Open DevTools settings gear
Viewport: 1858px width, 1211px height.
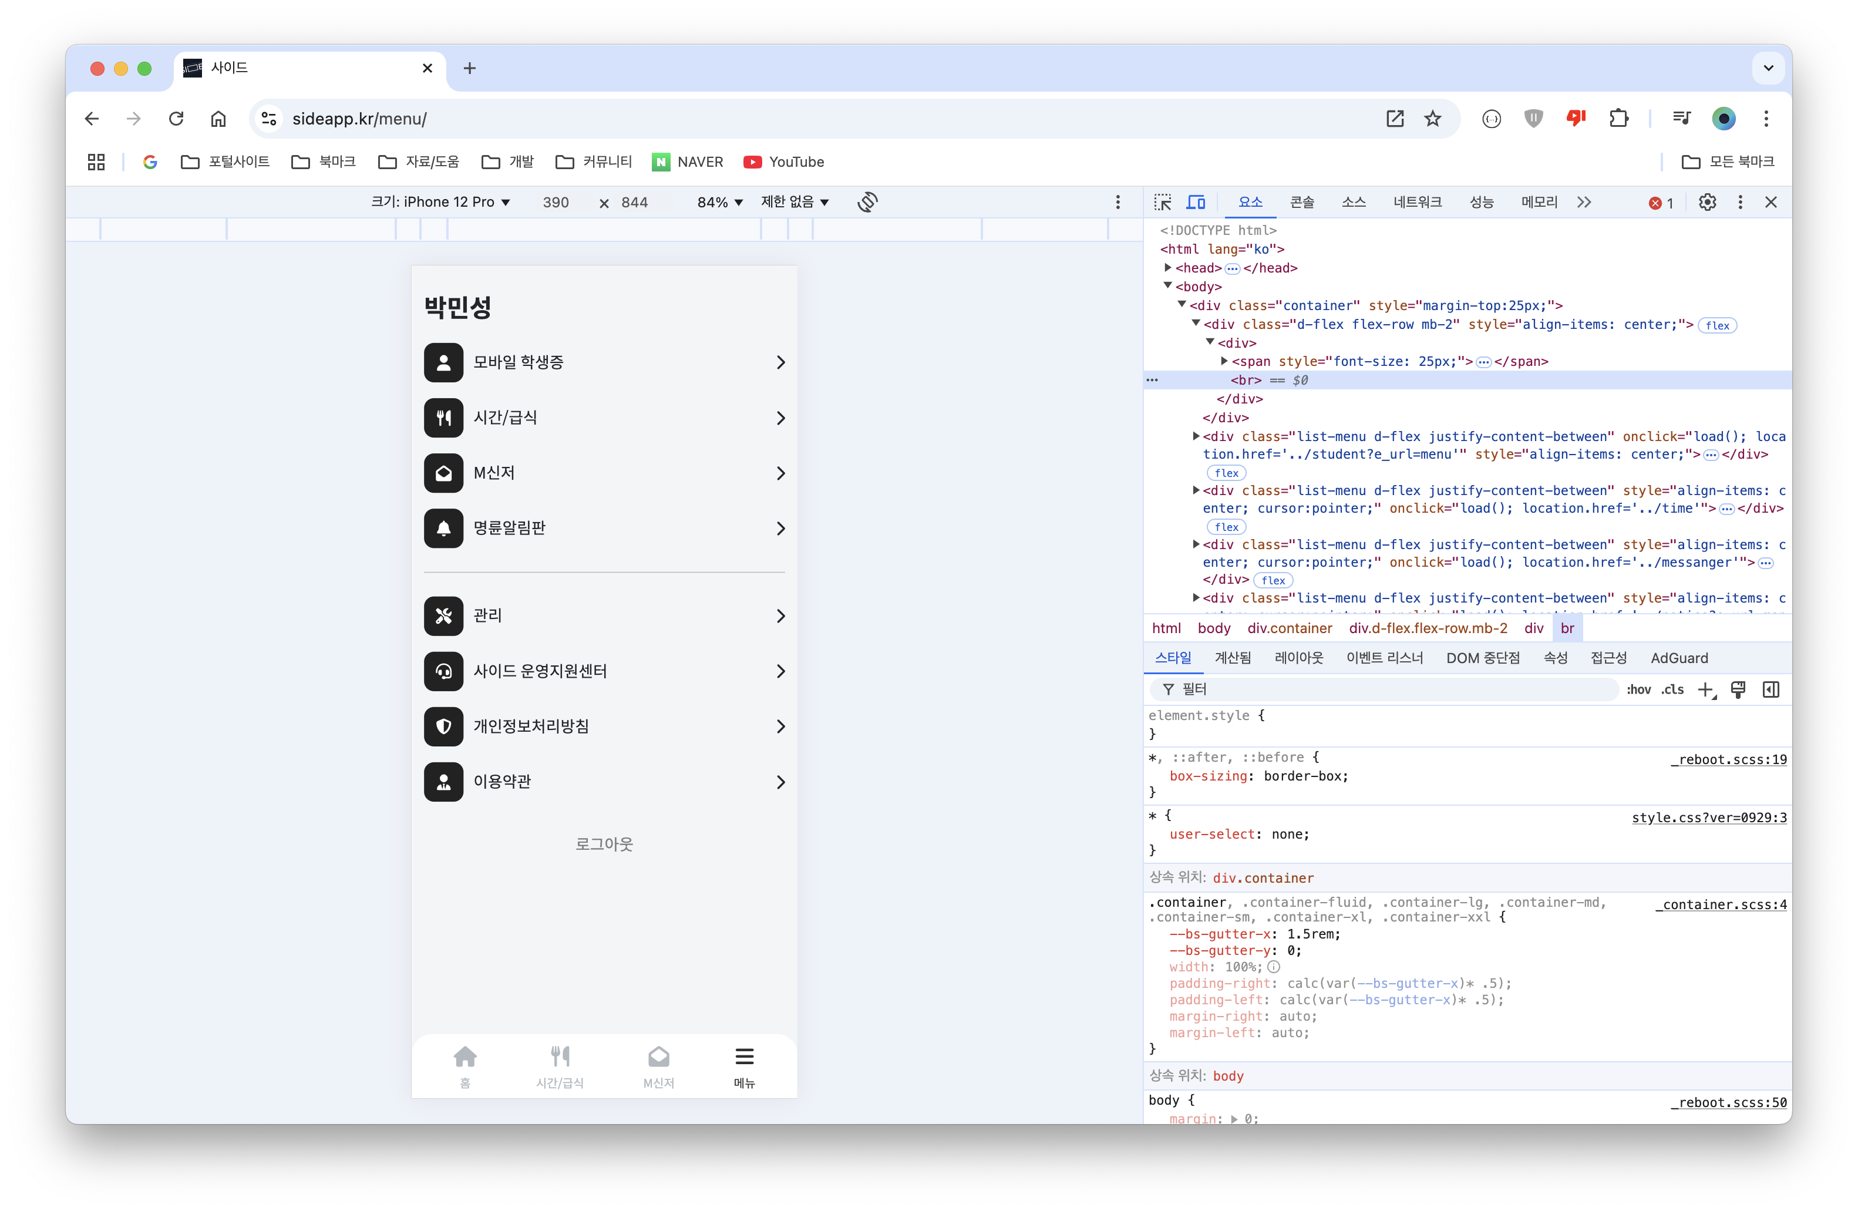[x=1707, y=202]
